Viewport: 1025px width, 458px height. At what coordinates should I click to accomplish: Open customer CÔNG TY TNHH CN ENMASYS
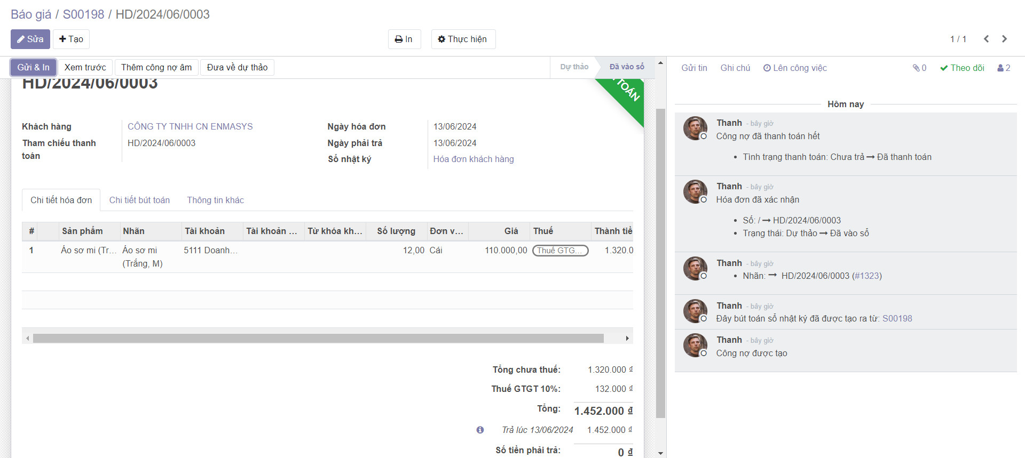(x=190, y=126)
